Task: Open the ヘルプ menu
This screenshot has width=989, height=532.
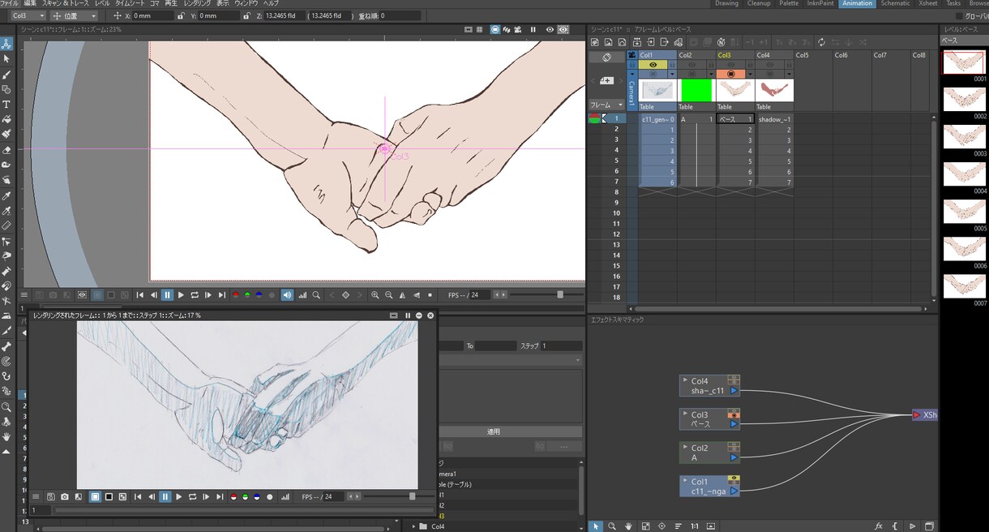Action: click(x=271, y=4)
